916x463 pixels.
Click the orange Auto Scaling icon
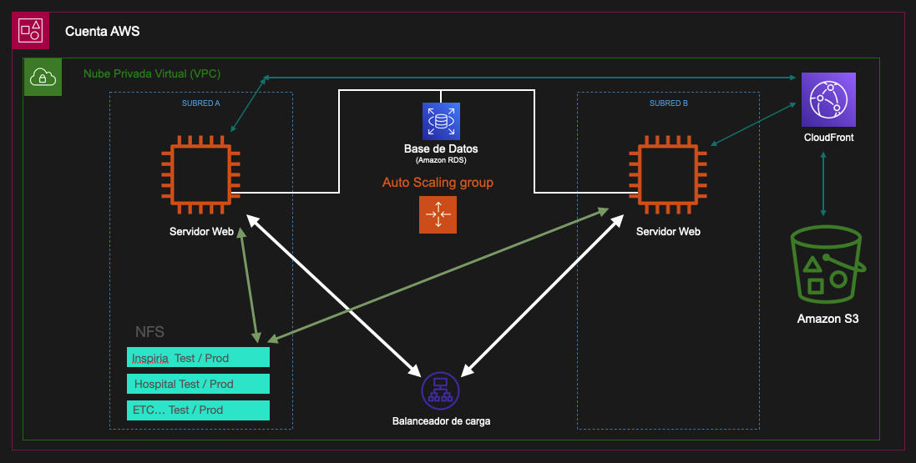438,214
